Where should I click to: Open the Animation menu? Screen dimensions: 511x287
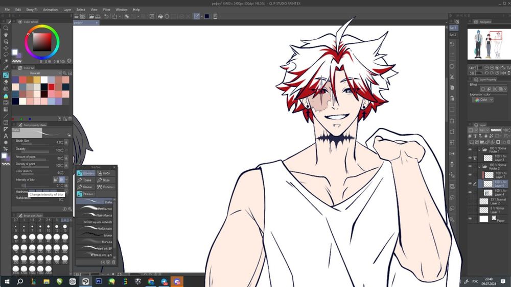point(51,10)
